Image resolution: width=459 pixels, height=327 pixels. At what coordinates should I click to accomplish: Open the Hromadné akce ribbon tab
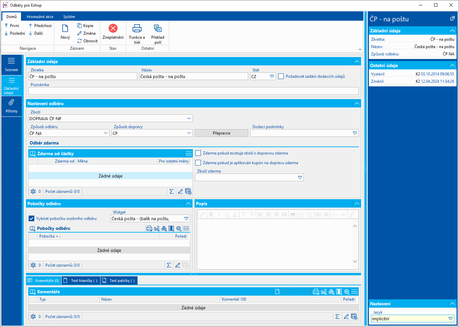tap(40, 17)
